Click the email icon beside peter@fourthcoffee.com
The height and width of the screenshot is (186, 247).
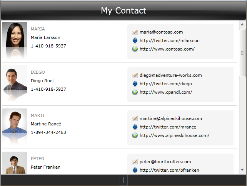[135, 162]
